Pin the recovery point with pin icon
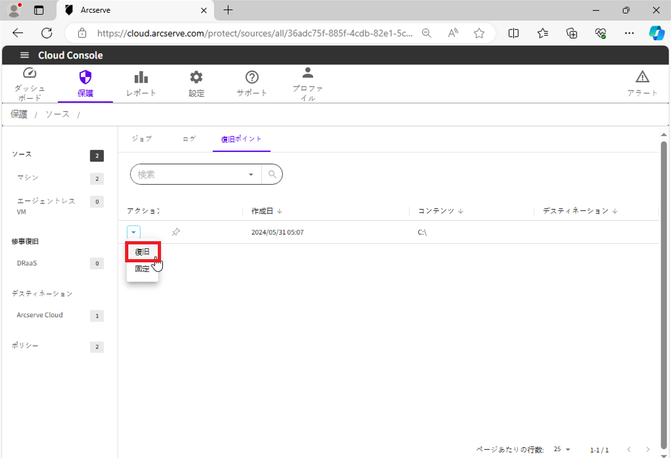The image size is (671, 458). click(x=176, y=232)
